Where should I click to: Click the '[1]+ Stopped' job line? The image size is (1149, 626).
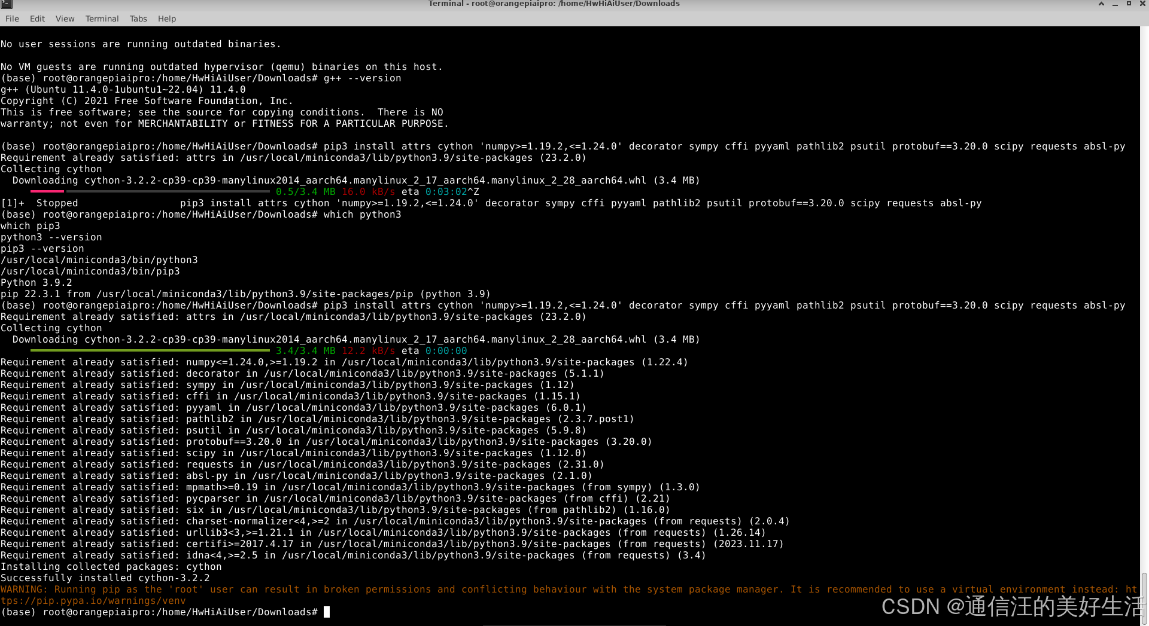point(491,203)
